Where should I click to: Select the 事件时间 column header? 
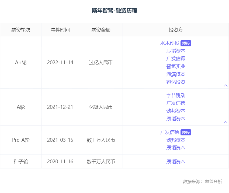click(60, 30)
